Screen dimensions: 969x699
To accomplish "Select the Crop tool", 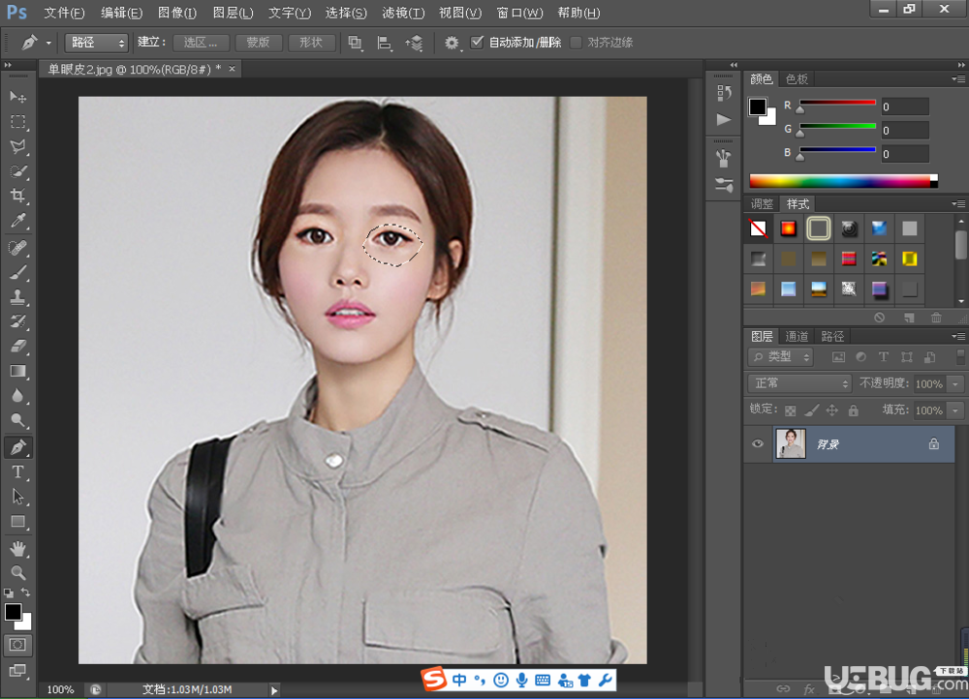I will click(17, 196).
